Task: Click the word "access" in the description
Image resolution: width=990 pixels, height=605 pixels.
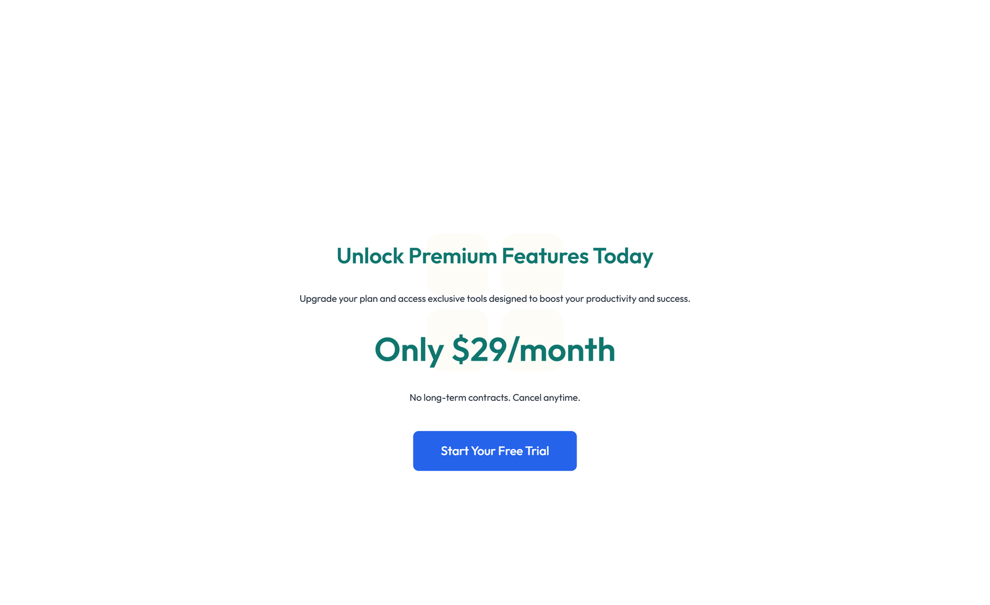Action: (x=411, y=299)
